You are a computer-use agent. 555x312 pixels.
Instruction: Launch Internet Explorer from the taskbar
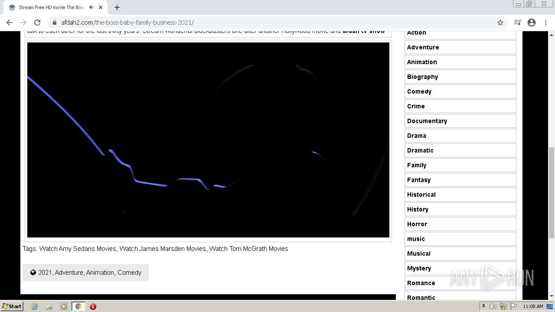[34, 306]
